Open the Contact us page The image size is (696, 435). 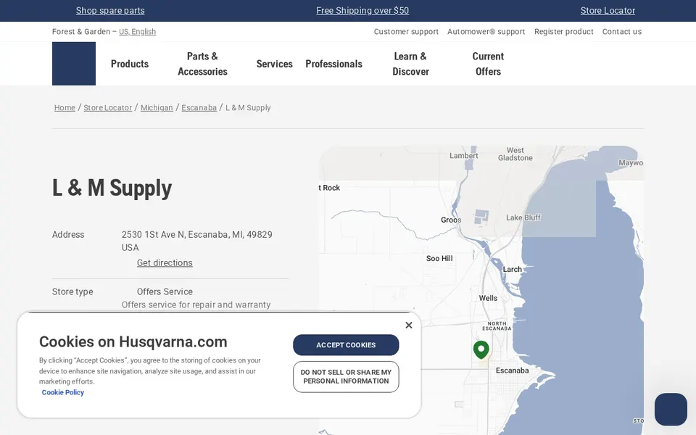click(x=622, y=31)
